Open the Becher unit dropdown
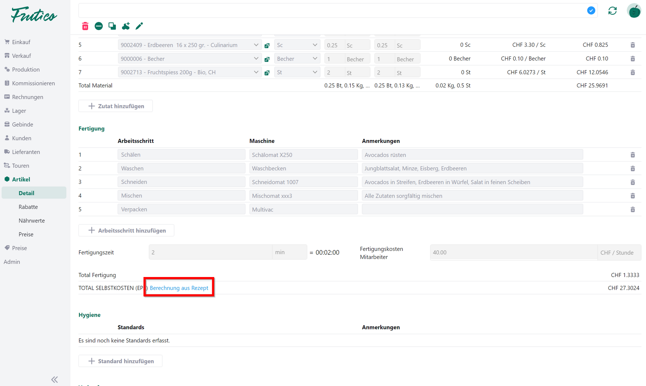This screenshot has width=646, height=386. (x=297, y=59)
